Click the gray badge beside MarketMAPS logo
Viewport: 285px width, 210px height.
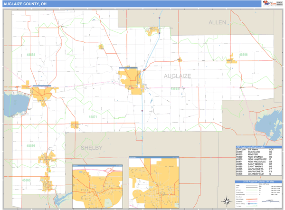279,4
